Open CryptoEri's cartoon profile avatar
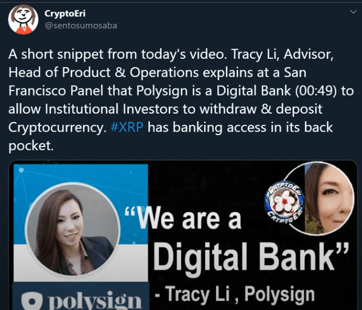Image resolution: width=362 pixels, height=310 pixels. coord(23,19)
